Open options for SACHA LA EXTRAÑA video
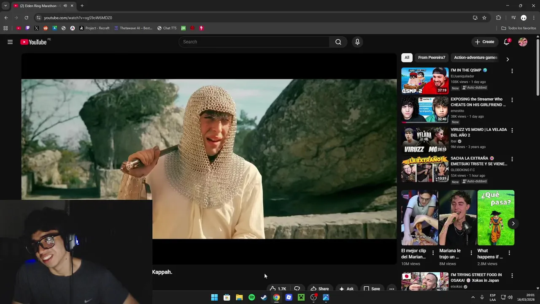The image size is (540, 304). pos(512,159)
